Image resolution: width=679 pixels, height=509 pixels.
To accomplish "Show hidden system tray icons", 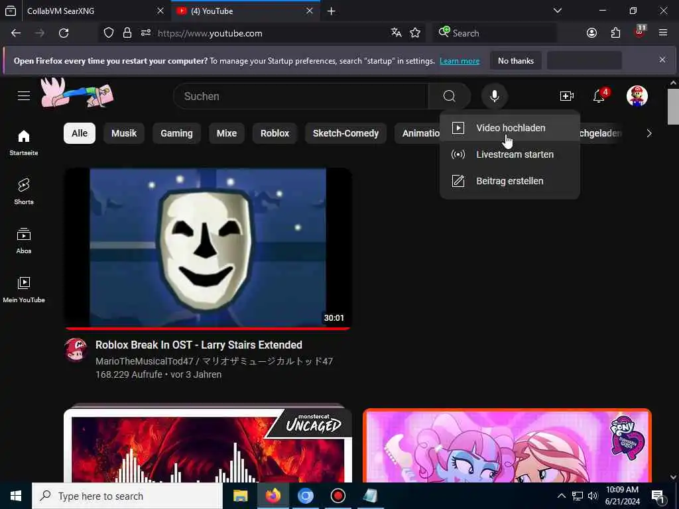I will pyautogui.click(x=561, y=496).
